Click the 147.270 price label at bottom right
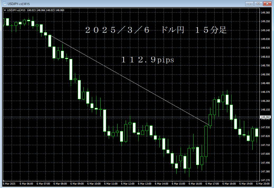The image size is (274, 188). coord(265,178)
